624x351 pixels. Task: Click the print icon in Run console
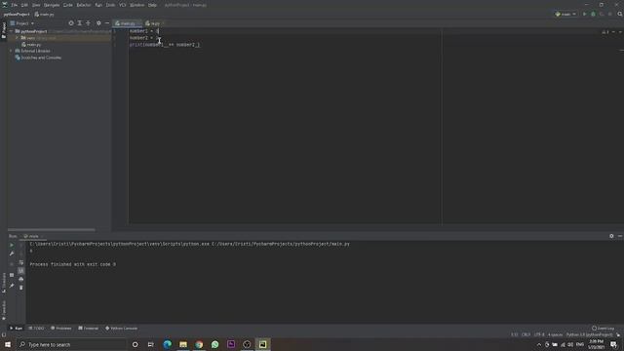coord(21,280)
